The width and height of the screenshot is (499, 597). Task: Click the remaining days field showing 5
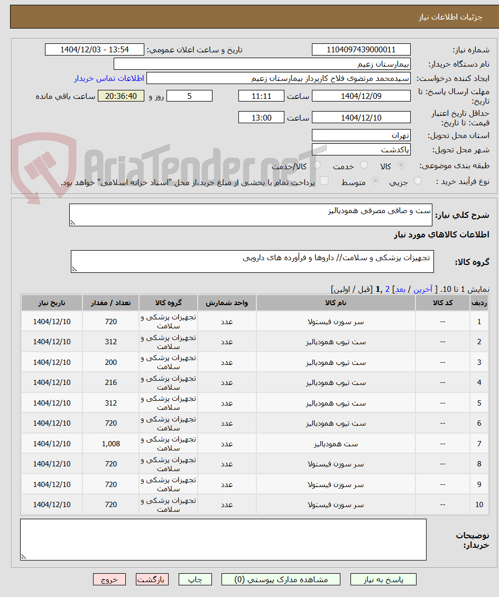pyautogui.click(x=189, y=96)
